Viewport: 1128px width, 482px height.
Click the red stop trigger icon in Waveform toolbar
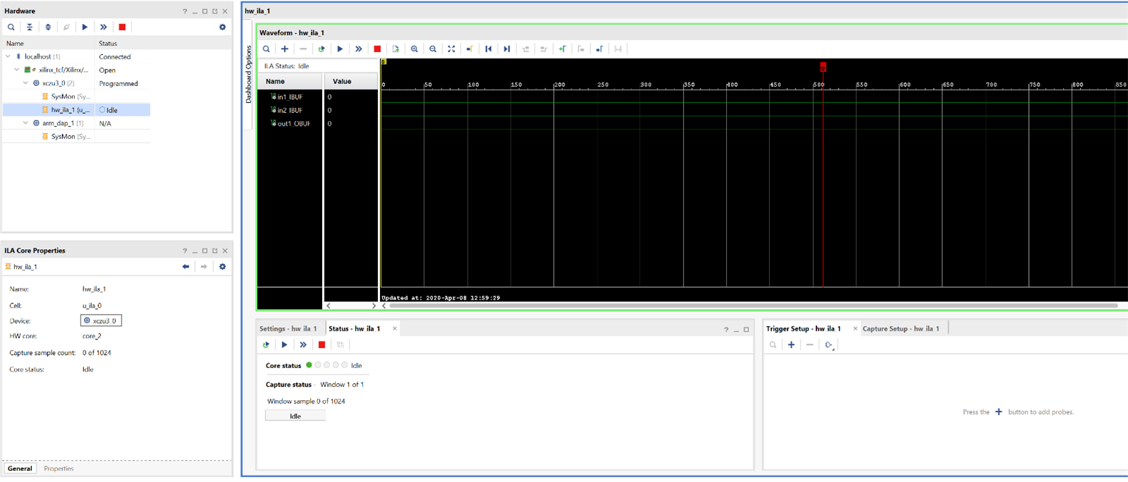point(377,49)
